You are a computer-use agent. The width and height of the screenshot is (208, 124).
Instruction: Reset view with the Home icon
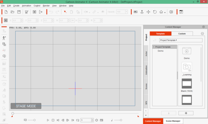coord(161,12)
